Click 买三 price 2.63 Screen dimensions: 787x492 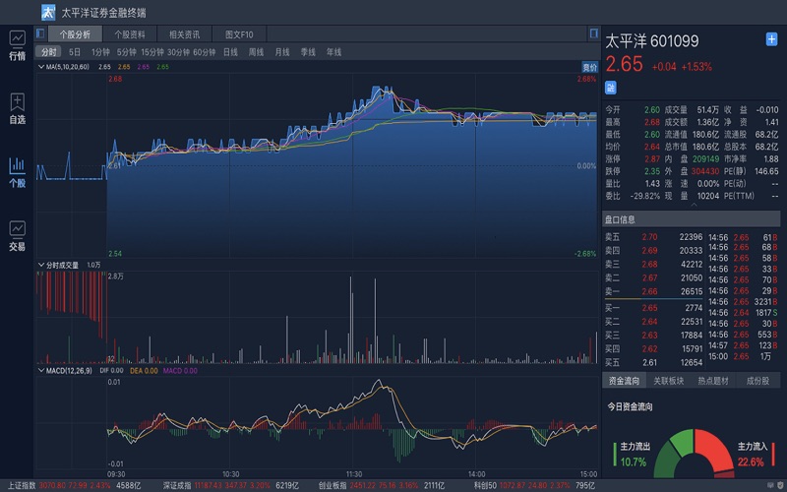[649, 335]
